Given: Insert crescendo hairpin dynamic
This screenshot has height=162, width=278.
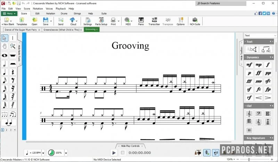Looking at the screenshot, I should point(259,98).
